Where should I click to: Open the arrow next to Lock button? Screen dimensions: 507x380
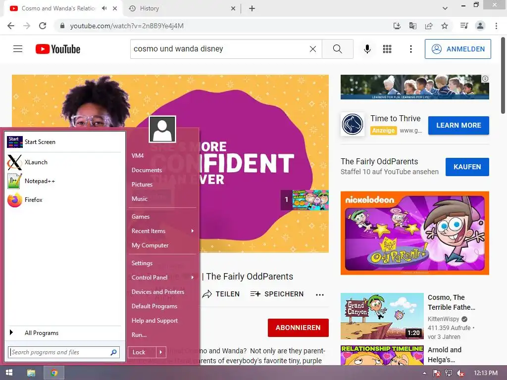click(x=161, y=352)
